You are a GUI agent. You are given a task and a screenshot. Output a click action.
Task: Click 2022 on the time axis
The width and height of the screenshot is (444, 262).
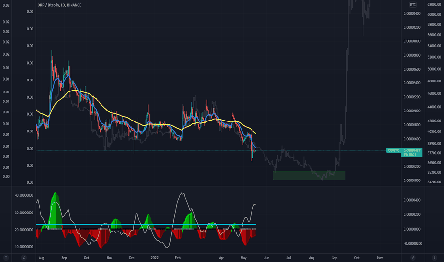pyautogui.click(x=155, y=258)
